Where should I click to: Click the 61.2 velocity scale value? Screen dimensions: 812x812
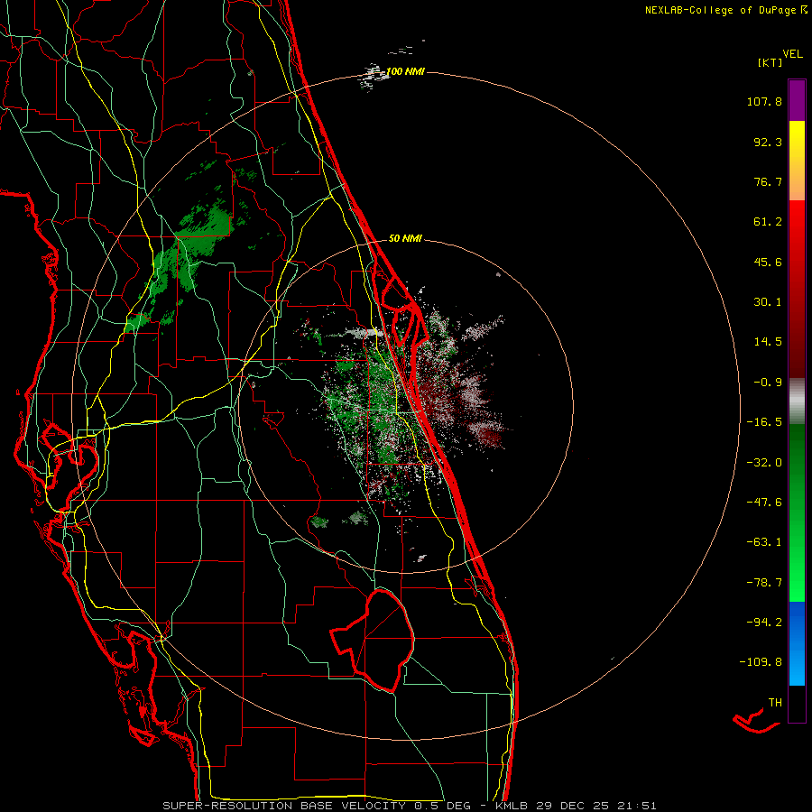coord(768,222)
